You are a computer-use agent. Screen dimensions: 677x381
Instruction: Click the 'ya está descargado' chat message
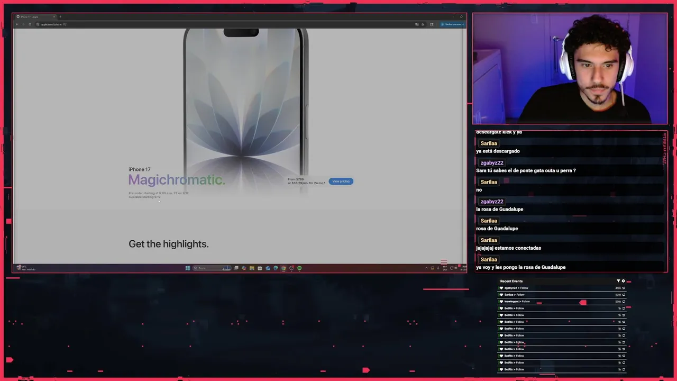click(498, 151)
